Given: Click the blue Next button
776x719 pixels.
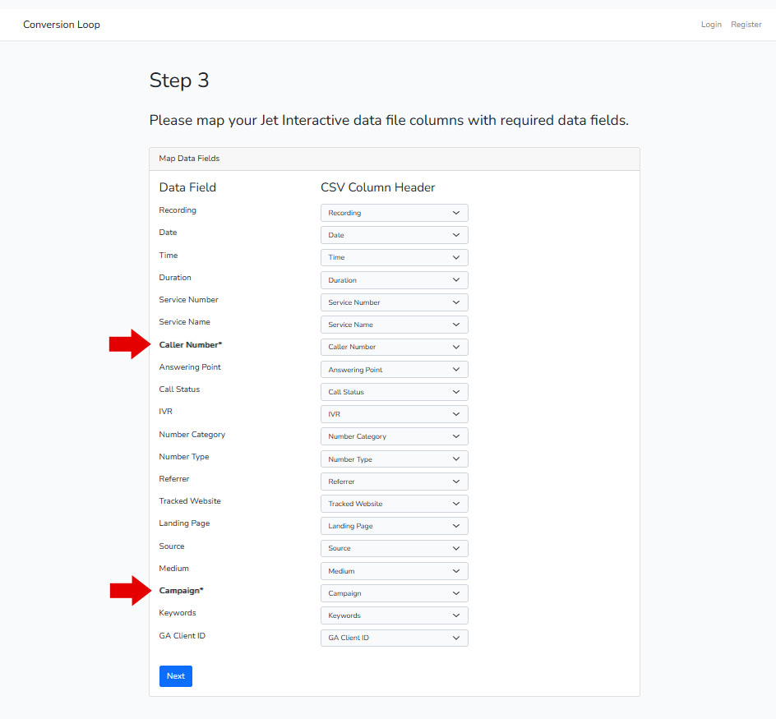Looking at the screenshot, I should click(x=175, y=676).
